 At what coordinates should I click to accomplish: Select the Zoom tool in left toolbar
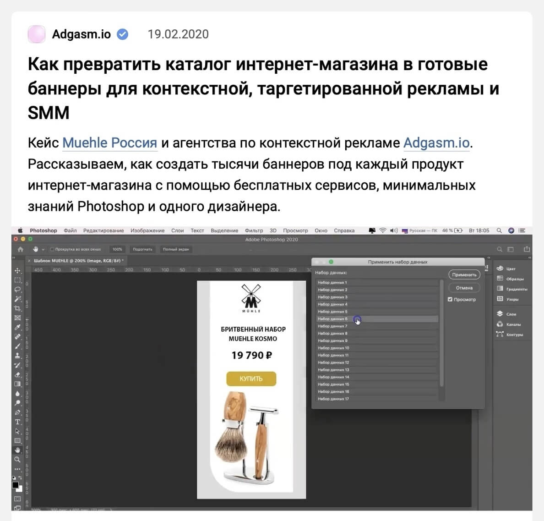17,460
